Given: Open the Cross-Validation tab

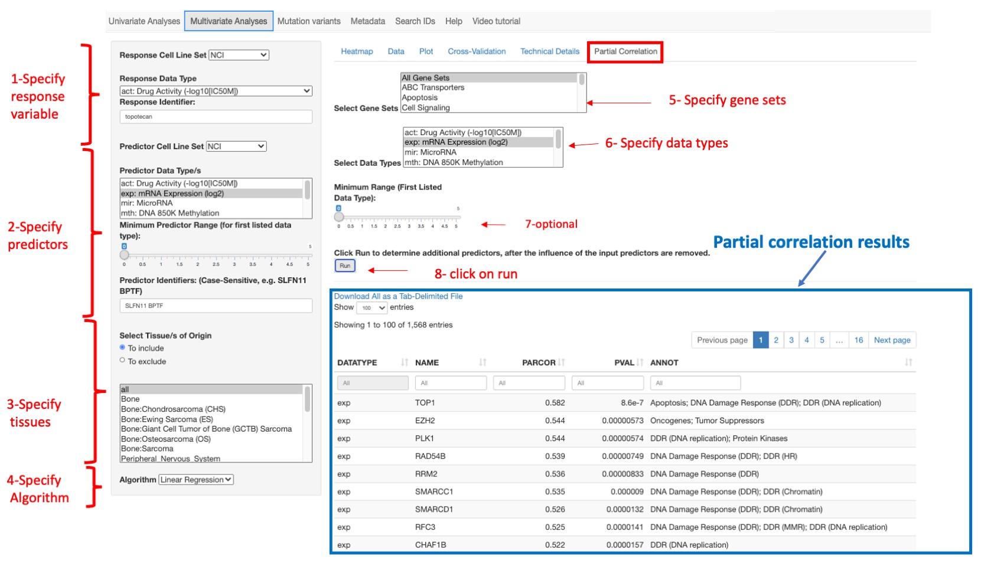Looking at the screenshot, I should 476,51.
